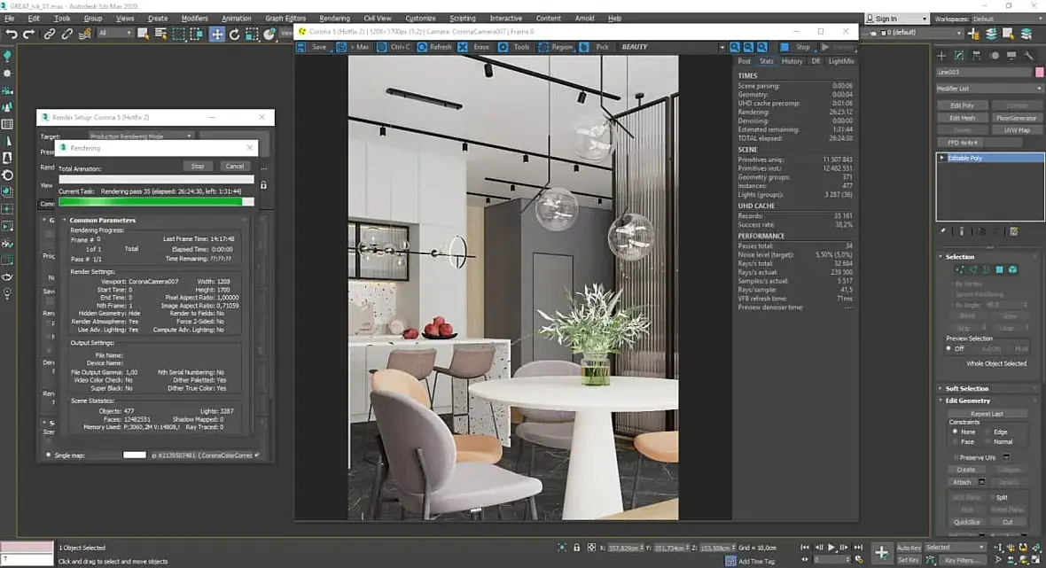Click the first zoom magnifier in VFB
Image resolution: width=1046 pixels, height=568 pixels.
tap(735, 47)
